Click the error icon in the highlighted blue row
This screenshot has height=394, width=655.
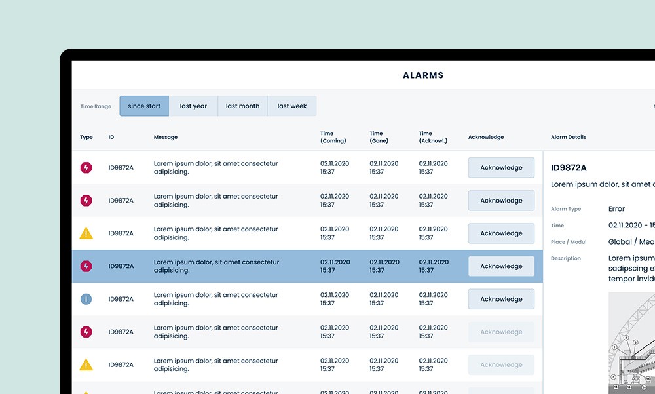[86, 266]
